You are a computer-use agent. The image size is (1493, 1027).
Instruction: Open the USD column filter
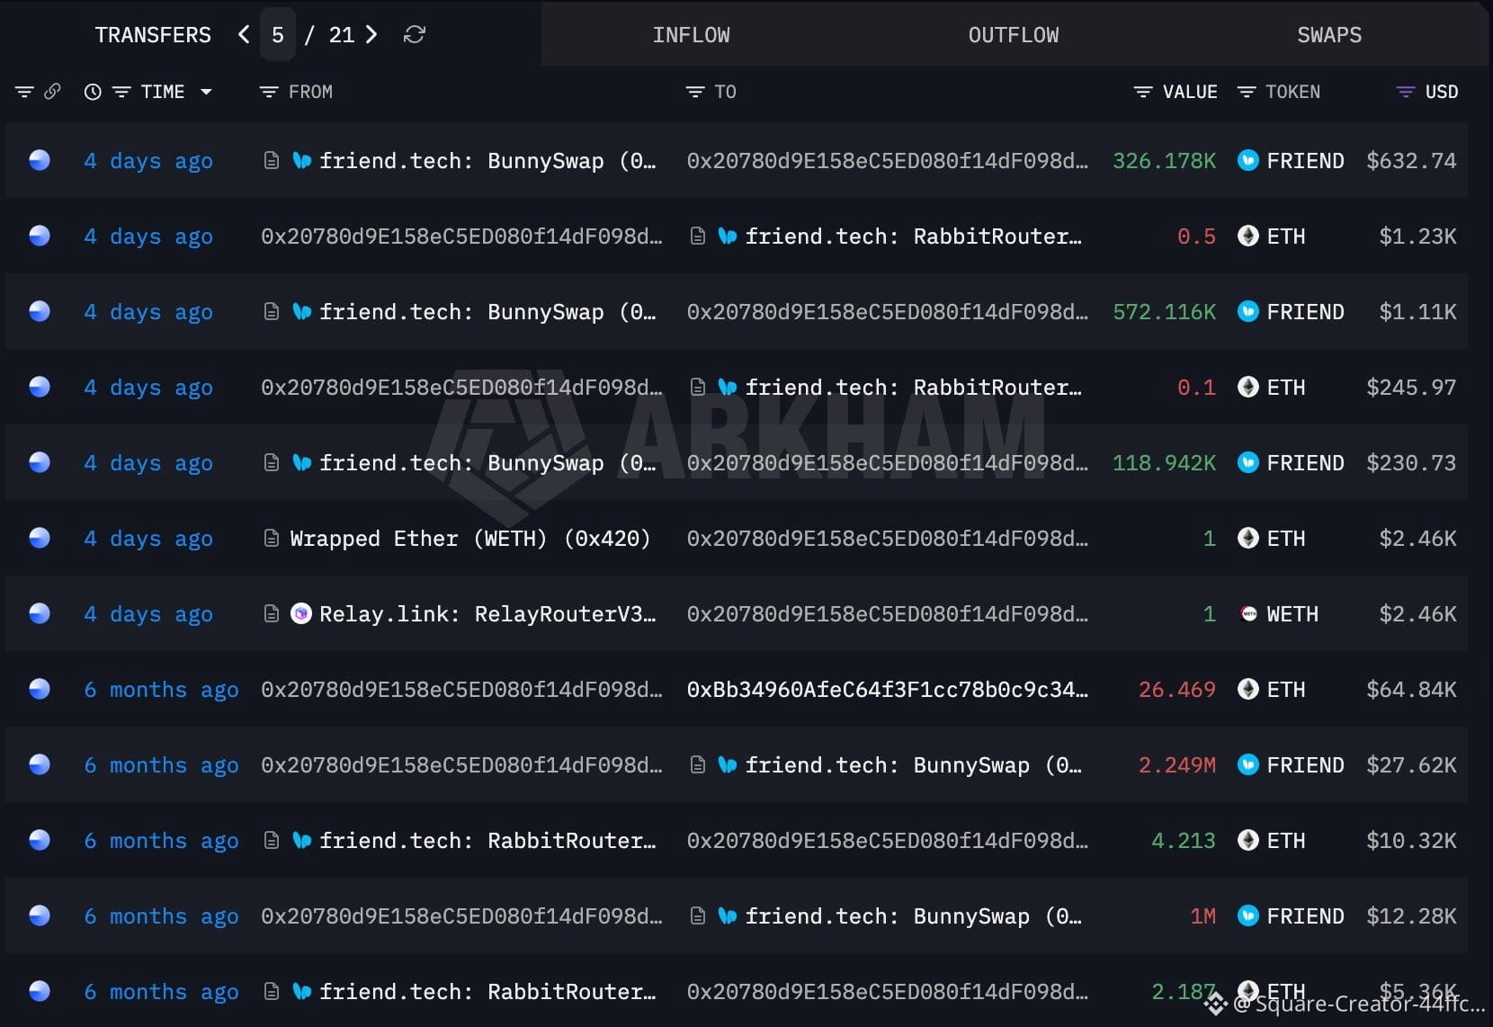click(1405, 92)
